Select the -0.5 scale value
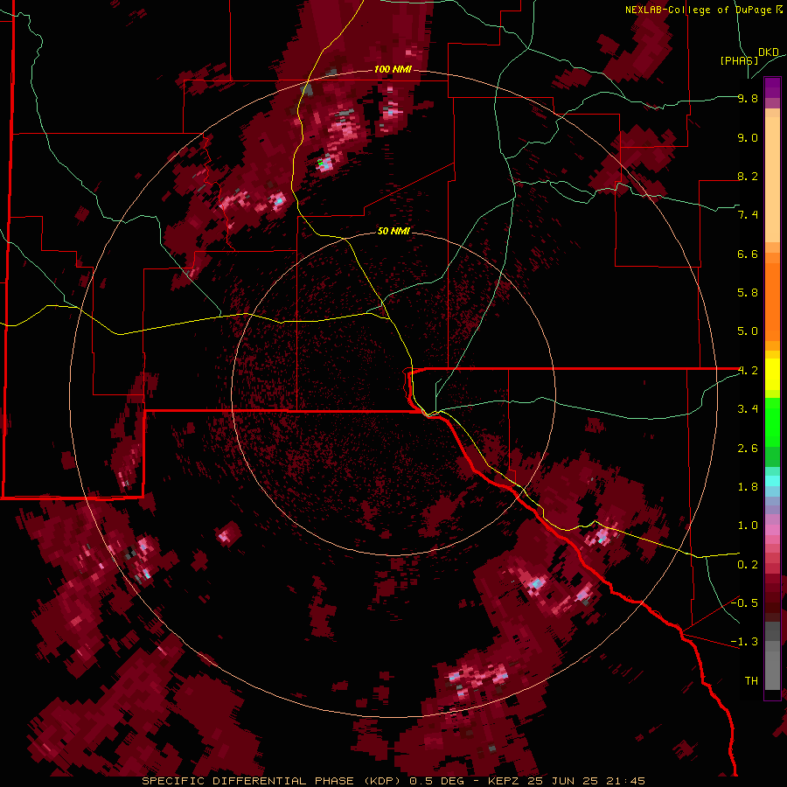Image resolution: width=787 pixels, height=787 pixels. [x=744, y=603]
